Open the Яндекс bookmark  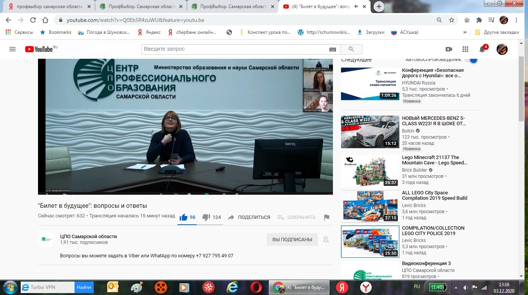click(149, 32)
